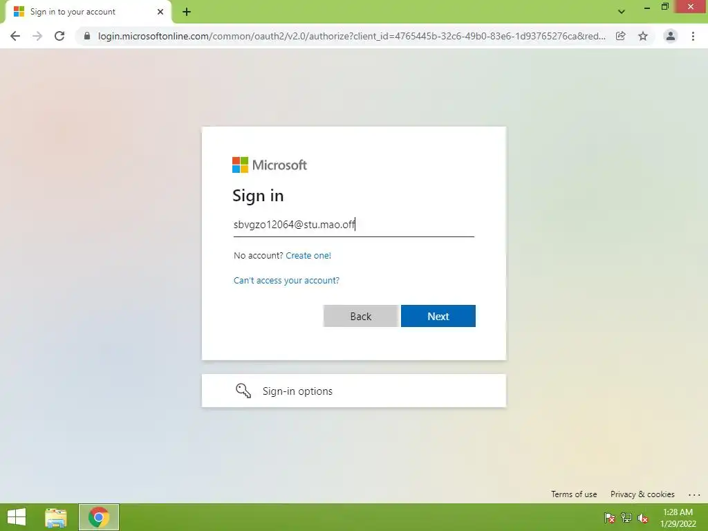Viewport: 708px width, 531px height.
Task: Open Chrome three-dot menu
Action: coord(693,36)
